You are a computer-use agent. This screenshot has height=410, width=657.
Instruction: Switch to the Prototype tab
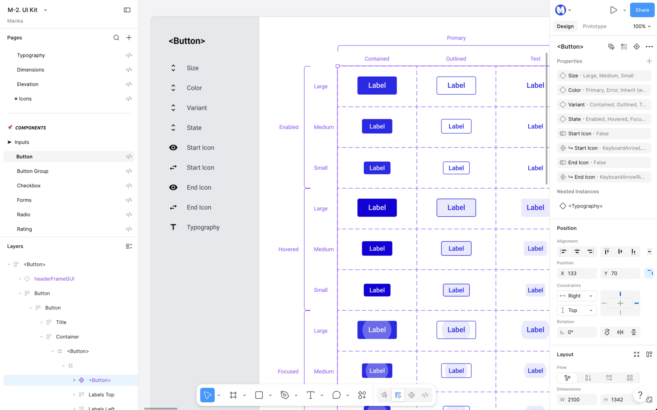pyautogui.click(x=594, y=26)
